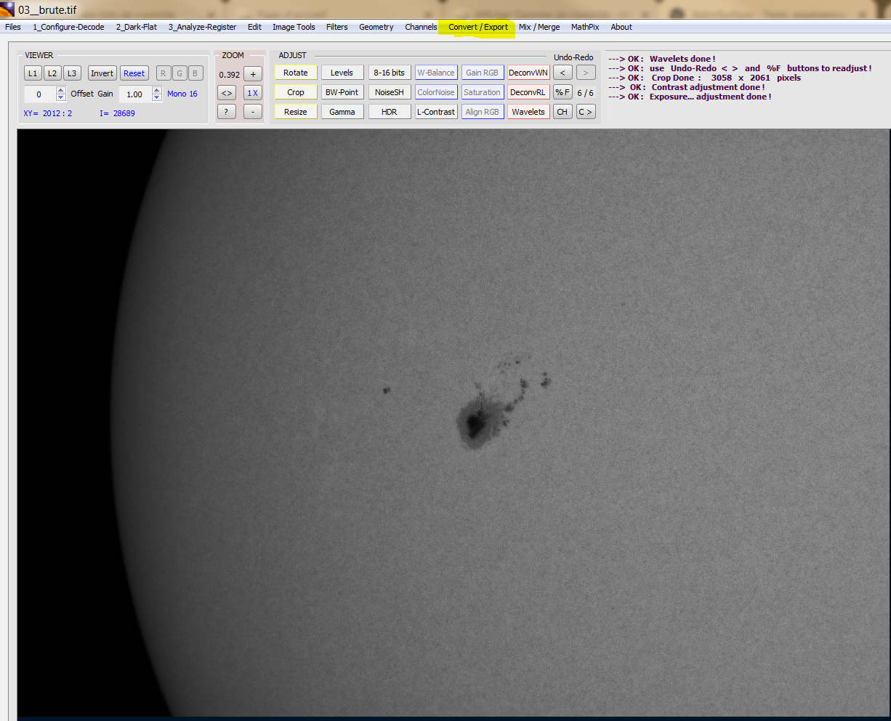Open the DeconvWN deconvolution tool

[x=528, y=73]
